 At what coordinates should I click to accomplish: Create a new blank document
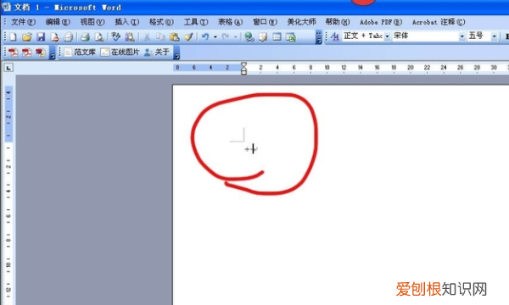point(13,37)
